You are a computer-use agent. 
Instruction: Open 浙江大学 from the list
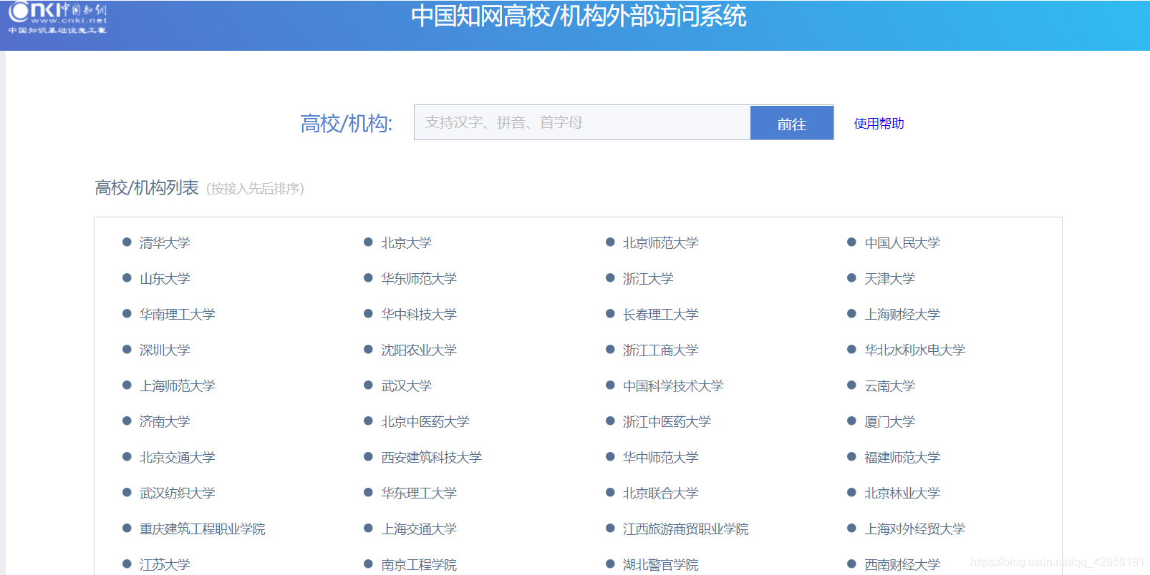648,279
